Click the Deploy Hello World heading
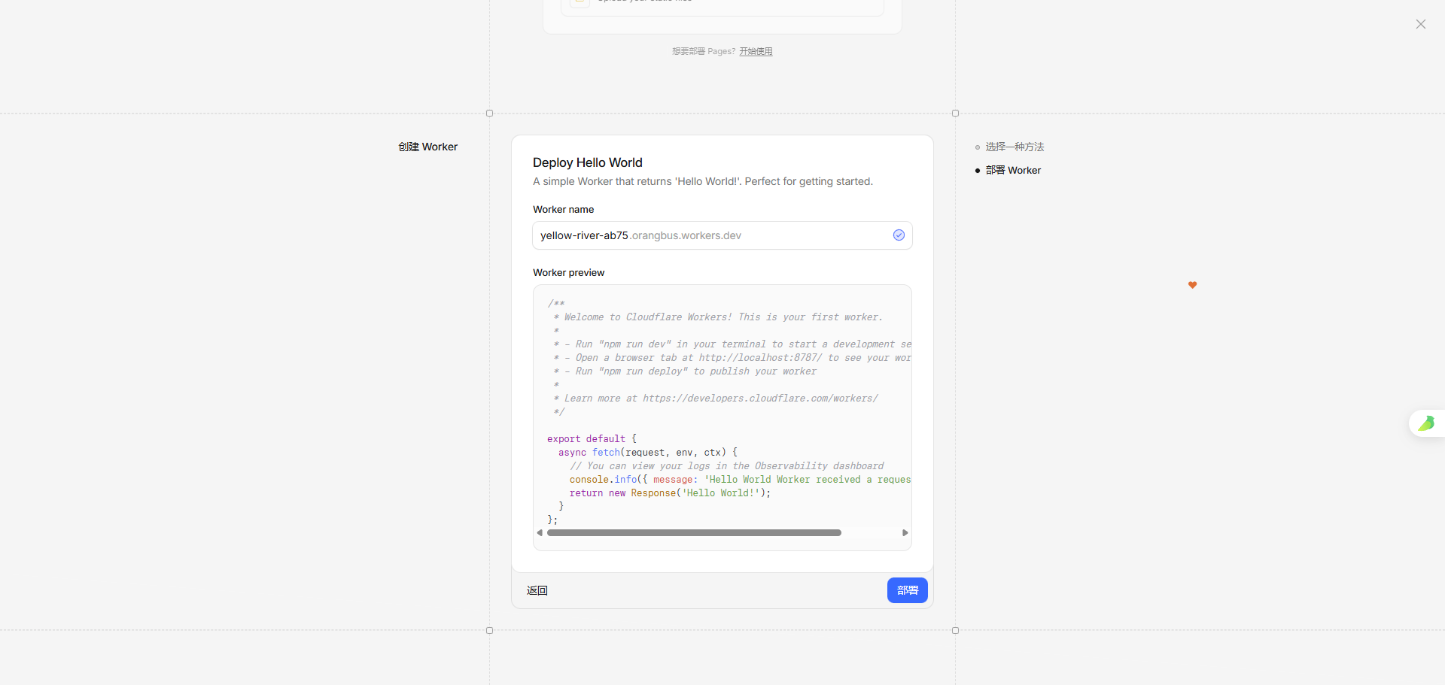 click(587, 162)
